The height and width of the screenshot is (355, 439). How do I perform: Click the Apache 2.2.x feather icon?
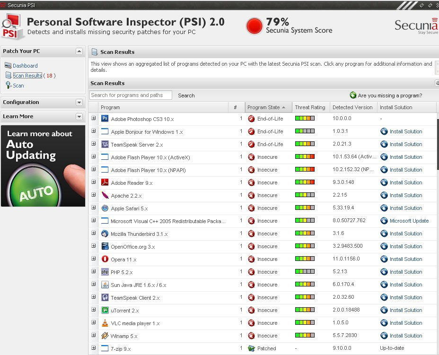(x=105, y=195)
